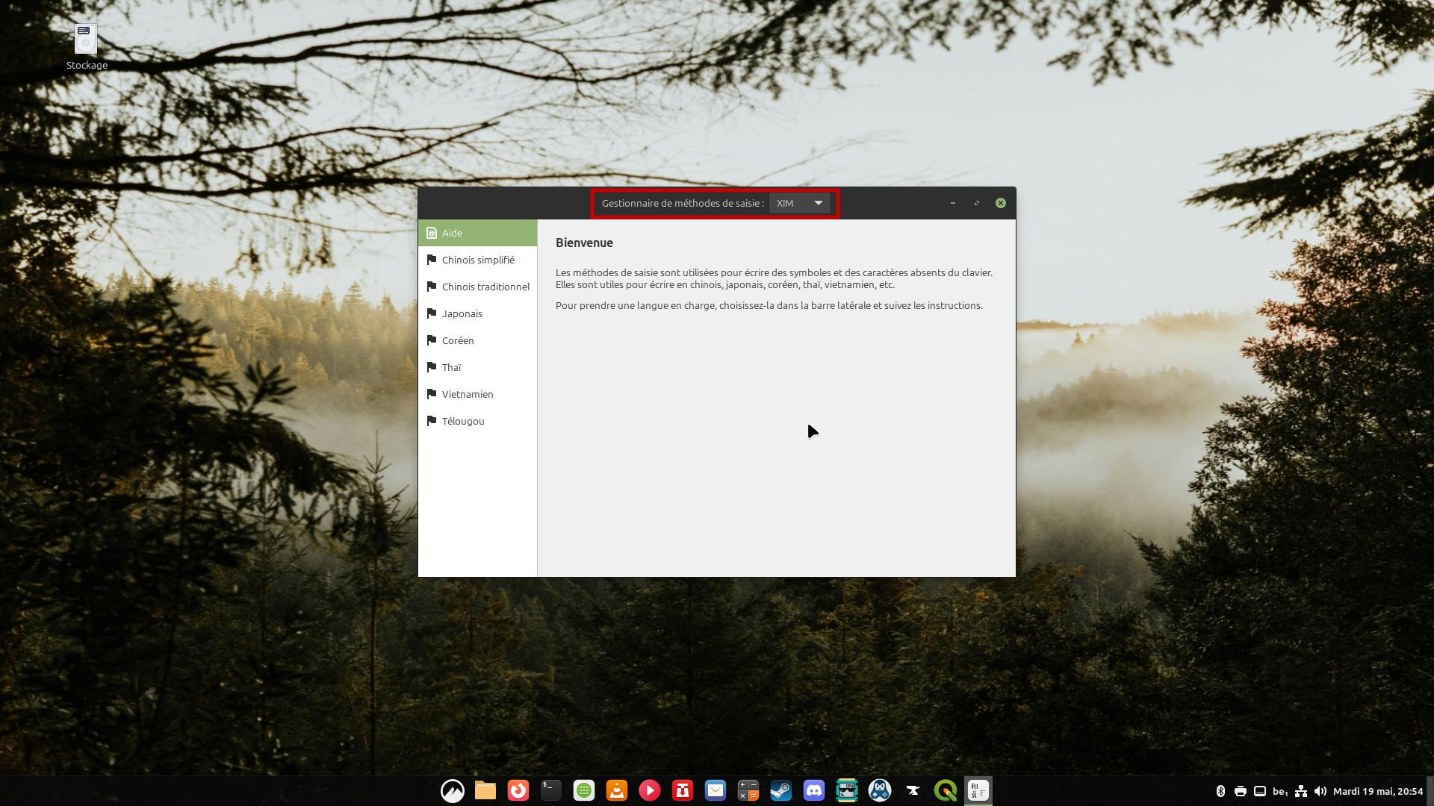This screenshot has width=1434, height=806.
Task: Select Japonais in the sidebar
Action: [477, 313]
